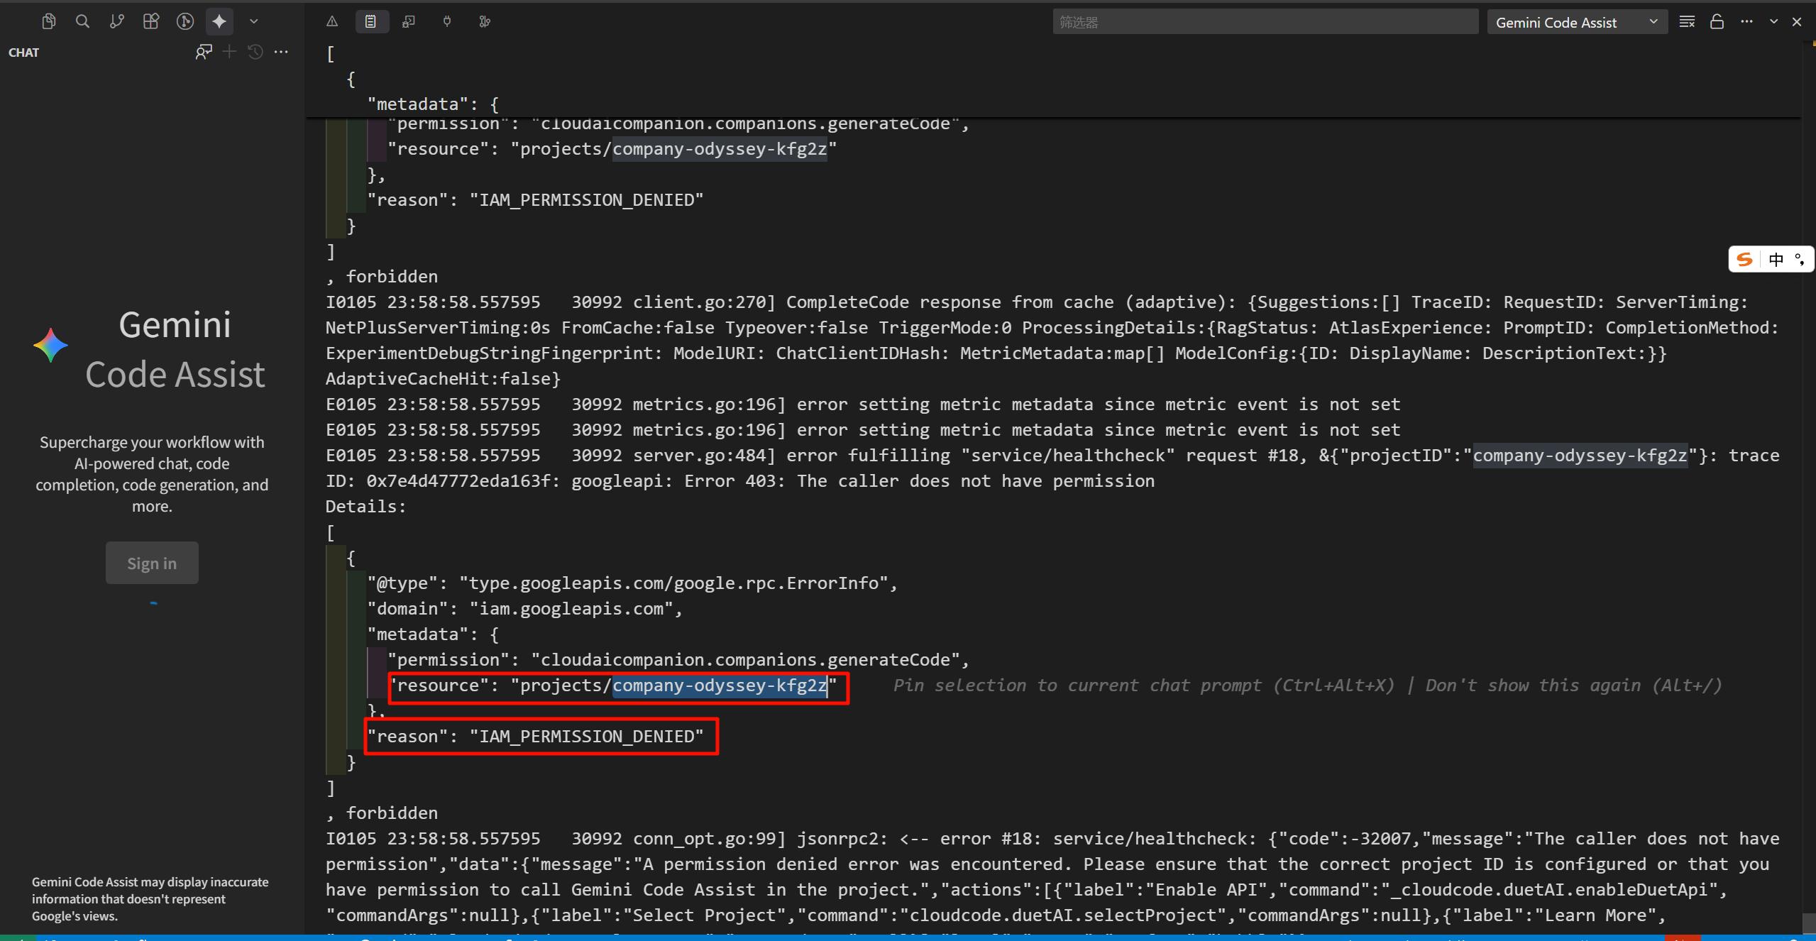Open chat history clock icon
The height and width of the screenshot is (941, 1816).
[x=255, y=52]
